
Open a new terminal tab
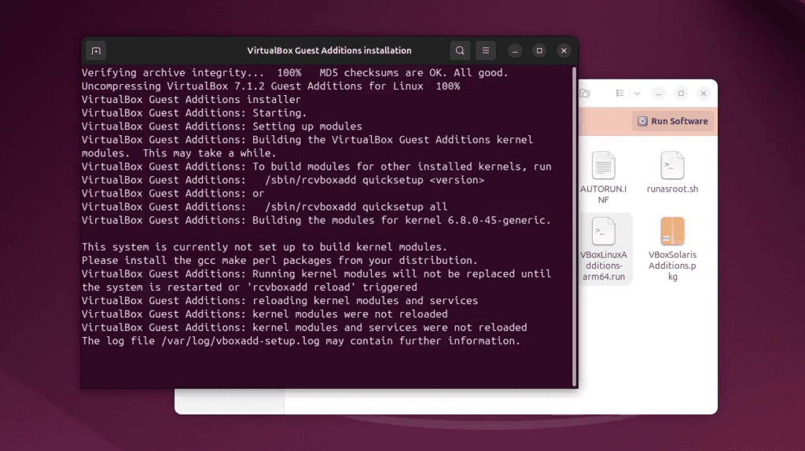pos(96,51)
